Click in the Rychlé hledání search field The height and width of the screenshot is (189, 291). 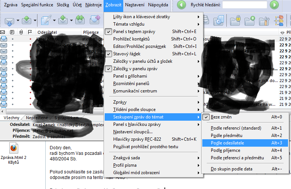[245, 5]
